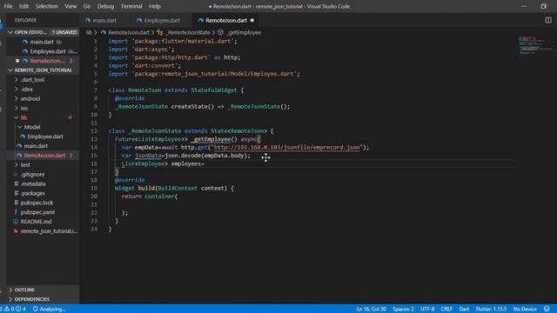Image resolution: width=557 pixels, height=313 pixels.
Task: Click the 'package:http/http.dart' import string
Action: pyautogui.click(x=171, y=57)
